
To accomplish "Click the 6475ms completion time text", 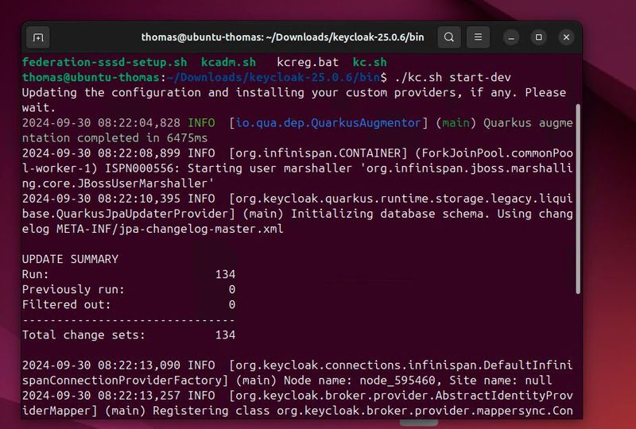I will pos(187,138).
